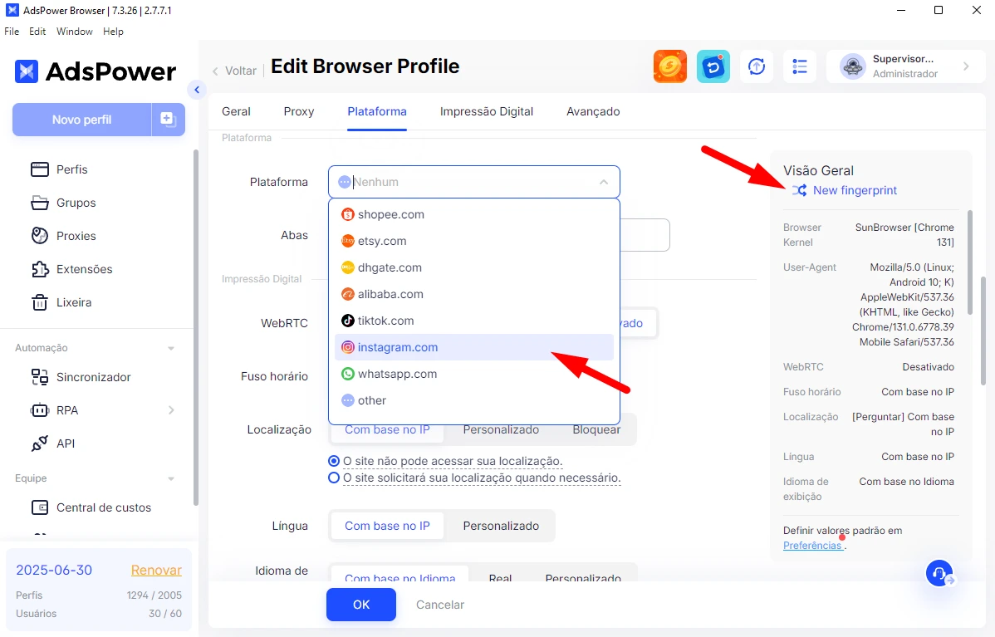
Task: Open the task list icon in header
Action: pos(800,66)
